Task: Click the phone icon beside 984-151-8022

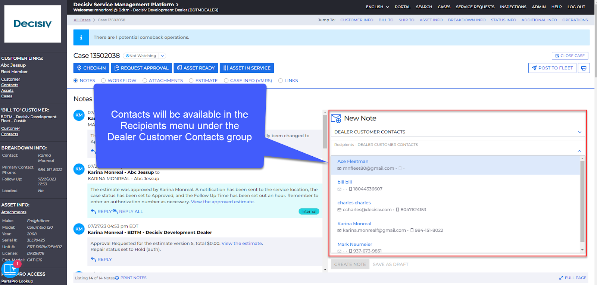Action: pyautogui.click(x=412, y=231)
